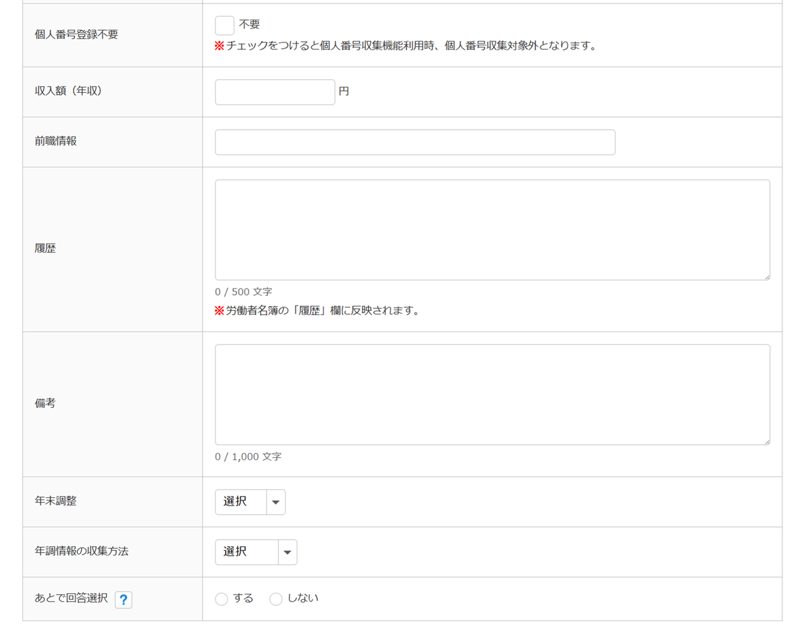This screenshot has height=628, width=798.
Task: Open the 年末調整 dropdown
Action: [x=250, y=502]
